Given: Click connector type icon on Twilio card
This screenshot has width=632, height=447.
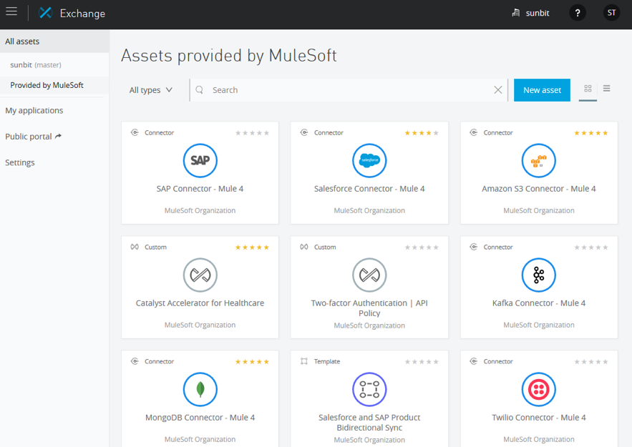Looking at the screenshot, I should coord(474,361).
